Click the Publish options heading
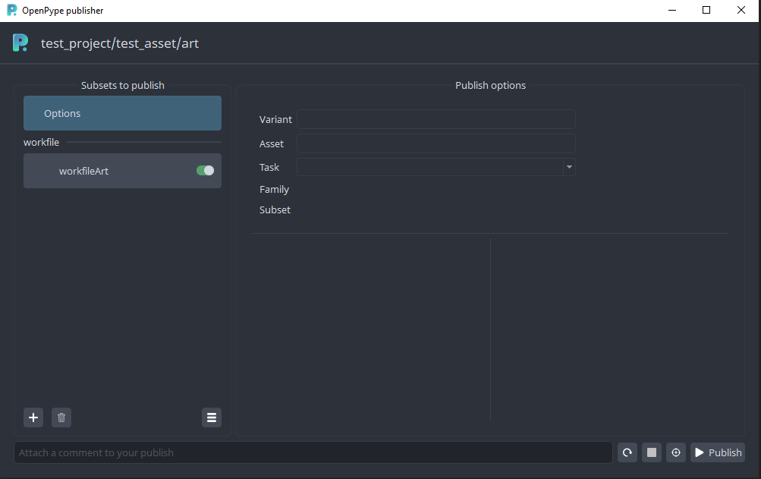761x479 pixels. click(490, 86)
